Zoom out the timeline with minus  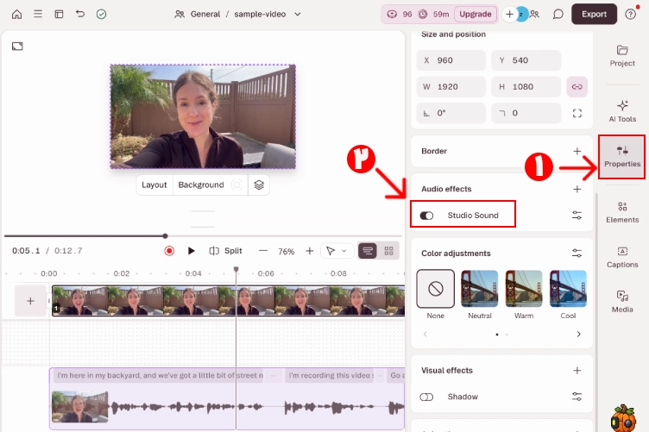[263, 251]
